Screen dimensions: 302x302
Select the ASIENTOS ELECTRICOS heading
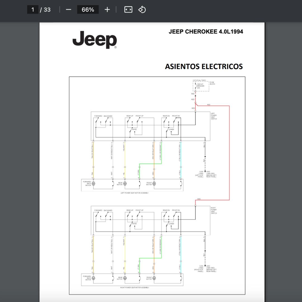[204, 67]
